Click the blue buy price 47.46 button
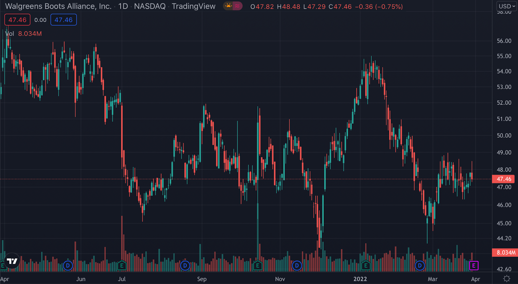This screenshot has width=518, height=284. (63, 20)
